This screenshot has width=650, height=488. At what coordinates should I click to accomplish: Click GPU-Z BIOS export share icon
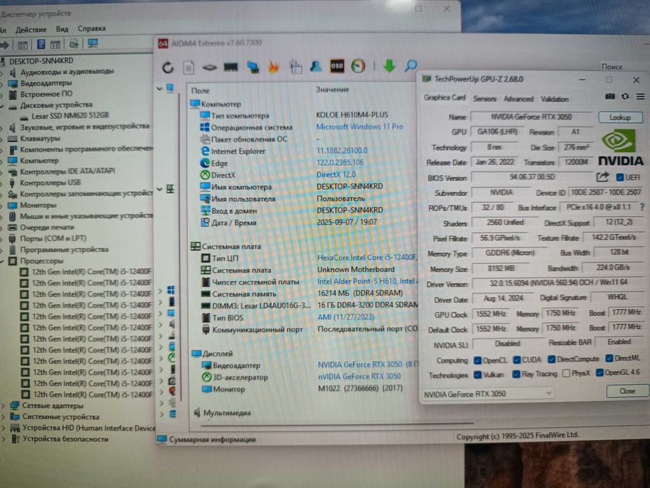pos(603,177)
